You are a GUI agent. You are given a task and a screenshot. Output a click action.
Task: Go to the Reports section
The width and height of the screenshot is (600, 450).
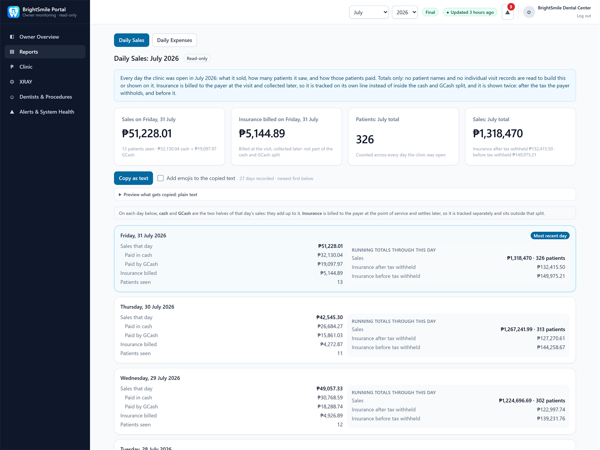(45, 52)
